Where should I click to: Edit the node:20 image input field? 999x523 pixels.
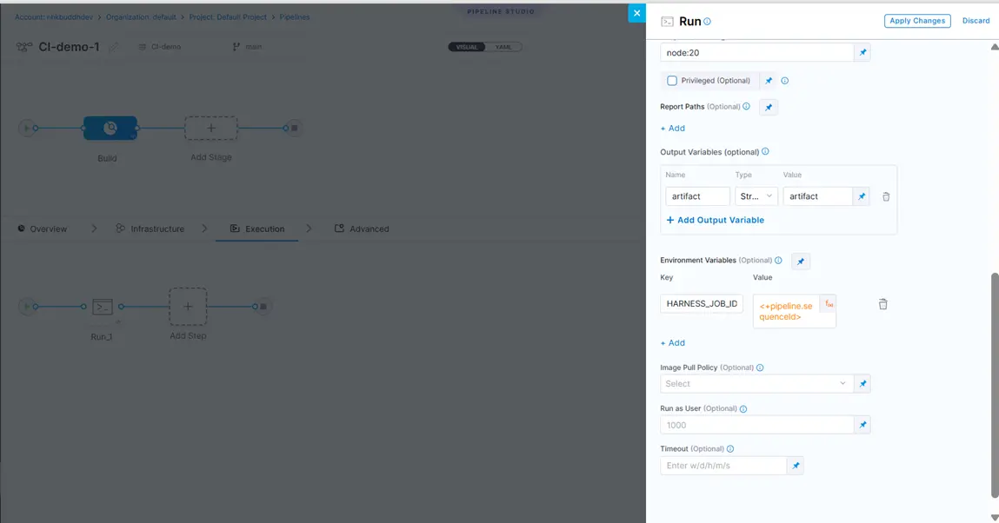[x=757, y=53]
